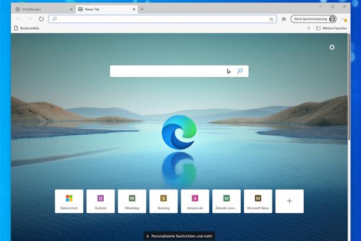Close the Neuer Tab tab
This screenshot has height=241, width=361.
tap(134, 9)
